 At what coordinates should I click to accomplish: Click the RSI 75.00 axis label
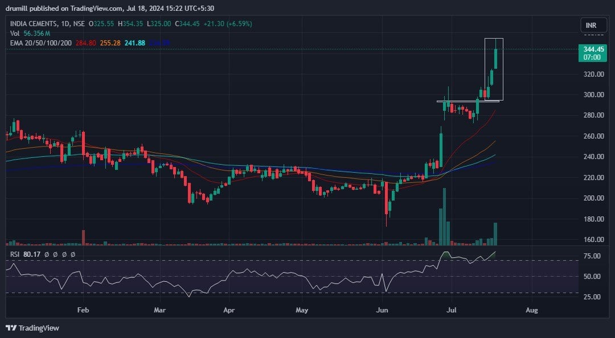pos(592,256)
